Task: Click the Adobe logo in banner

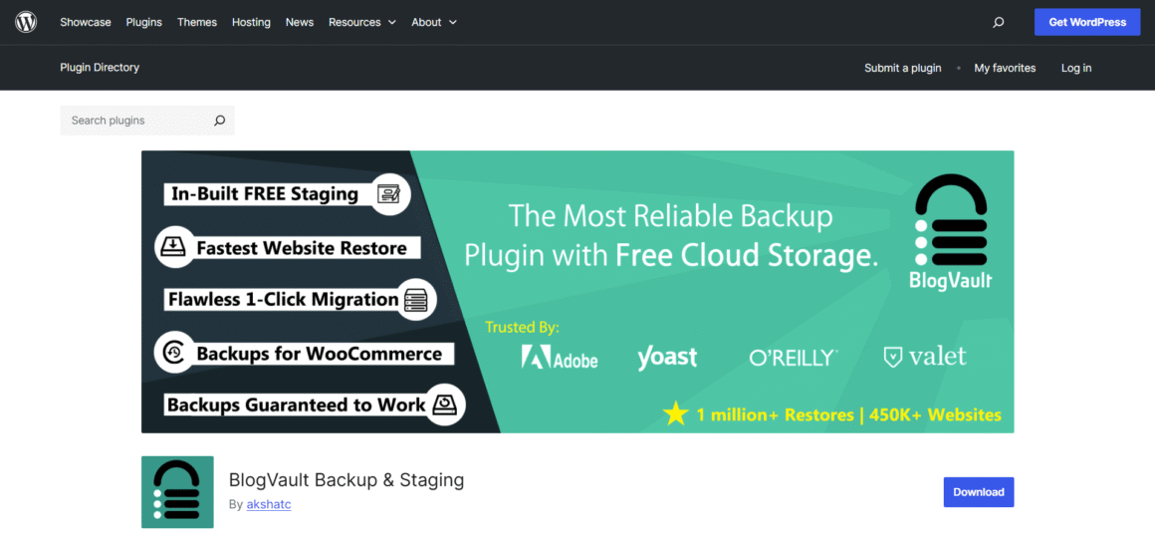Action: point(560,358)
